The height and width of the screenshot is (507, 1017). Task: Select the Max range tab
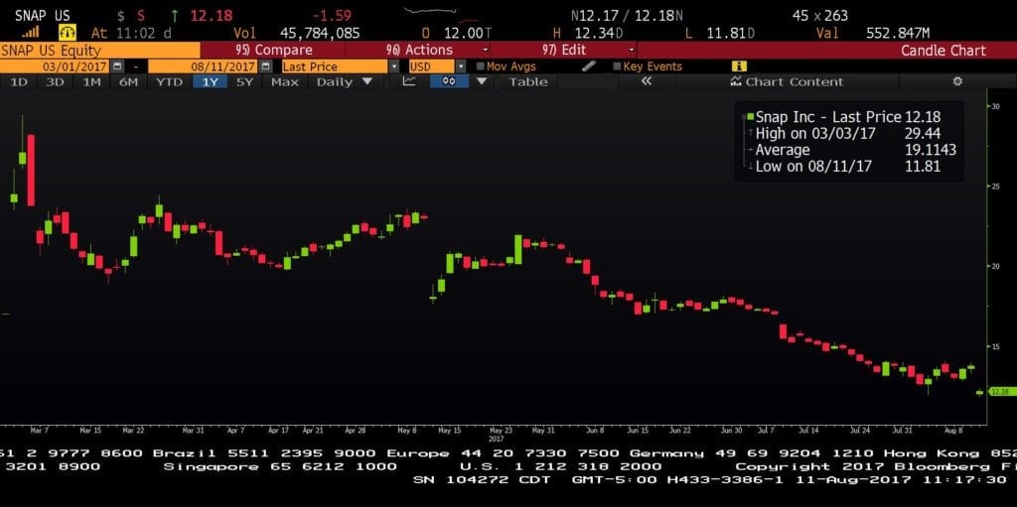(x=285, y=81)
